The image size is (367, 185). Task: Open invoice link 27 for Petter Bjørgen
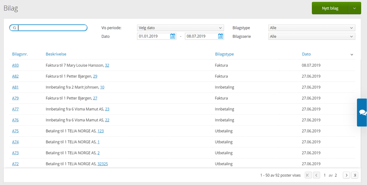pyautogui.click(x=95, y=98)
